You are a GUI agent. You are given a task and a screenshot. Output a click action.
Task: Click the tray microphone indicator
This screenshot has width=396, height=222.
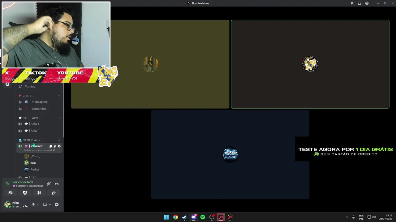coord(353,217)
